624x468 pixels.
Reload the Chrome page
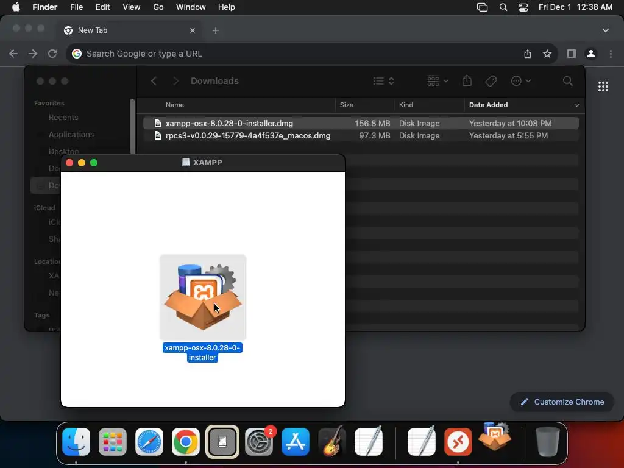52,54
